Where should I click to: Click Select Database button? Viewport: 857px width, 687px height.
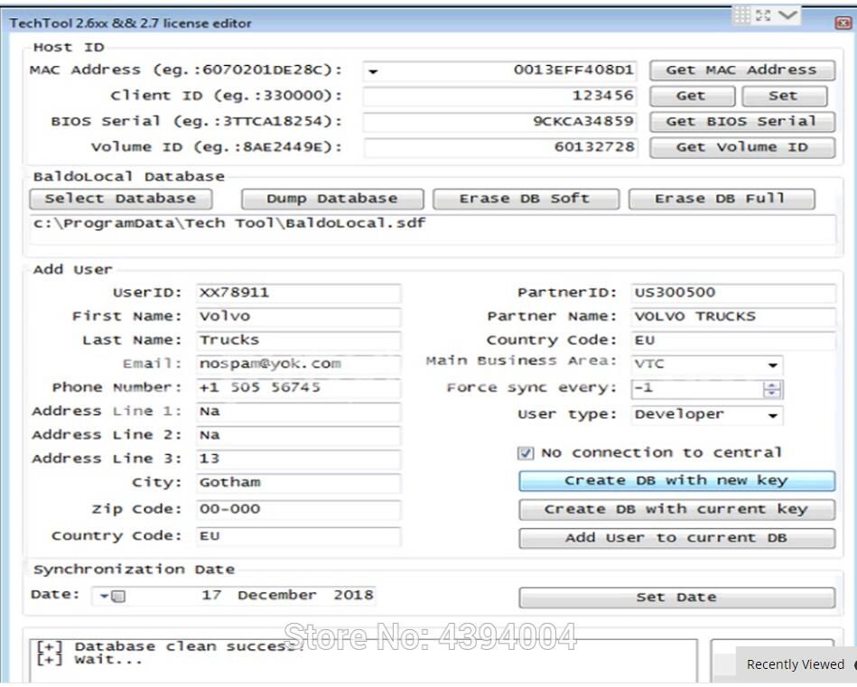(120, 199)
